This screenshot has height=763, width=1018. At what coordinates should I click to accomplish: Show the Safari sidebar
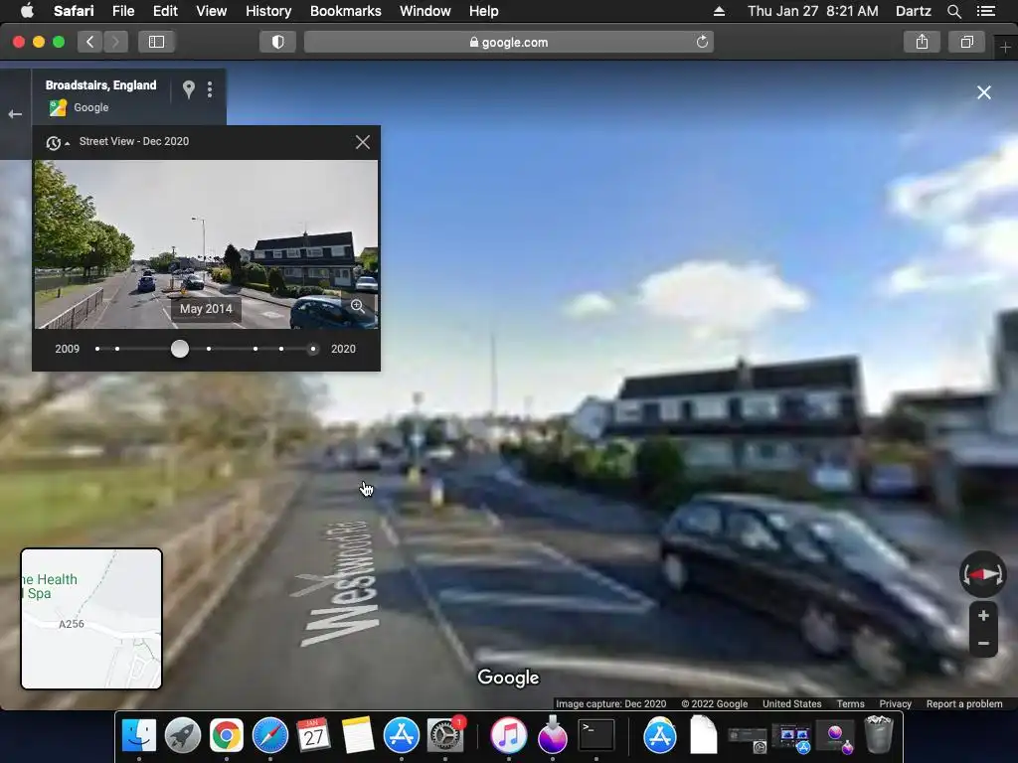156,42
